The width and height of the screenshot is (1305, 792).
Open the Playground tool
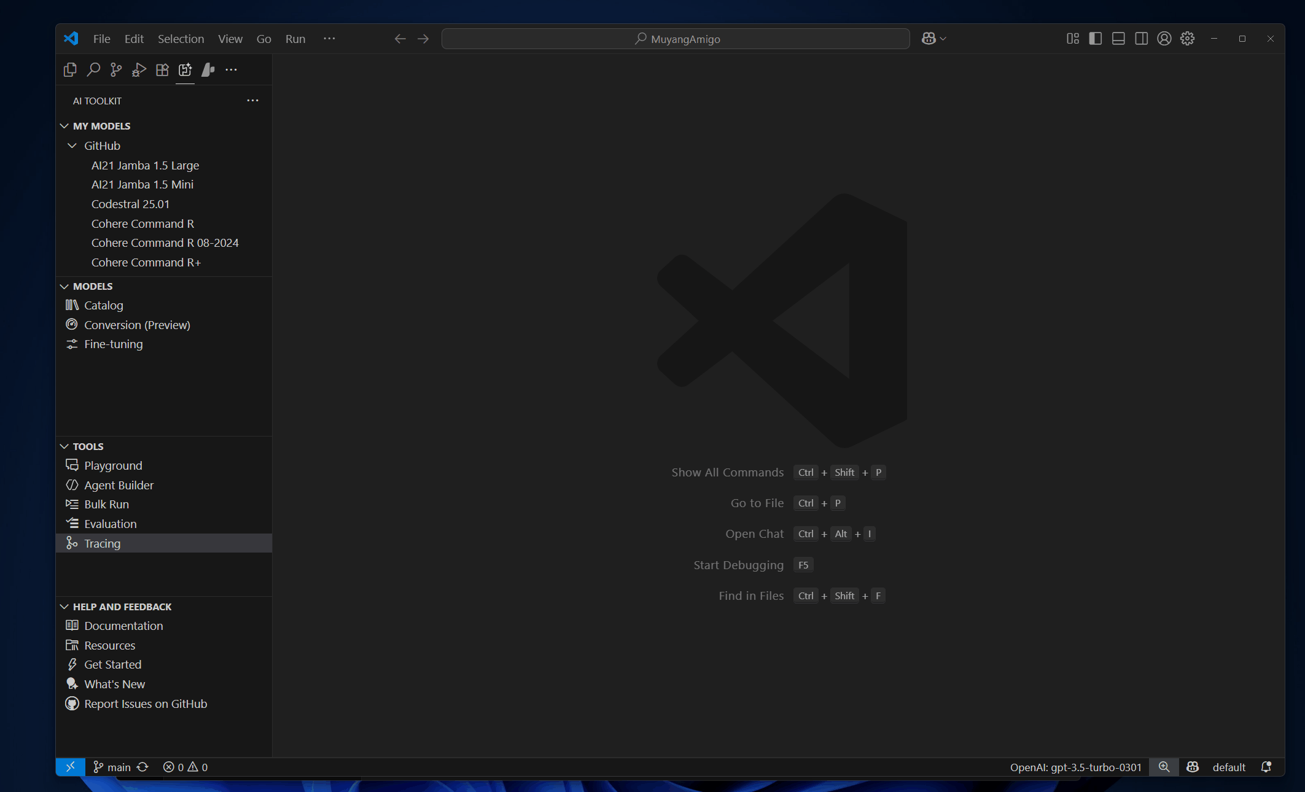pyautogui.click(x=164, y=465)
